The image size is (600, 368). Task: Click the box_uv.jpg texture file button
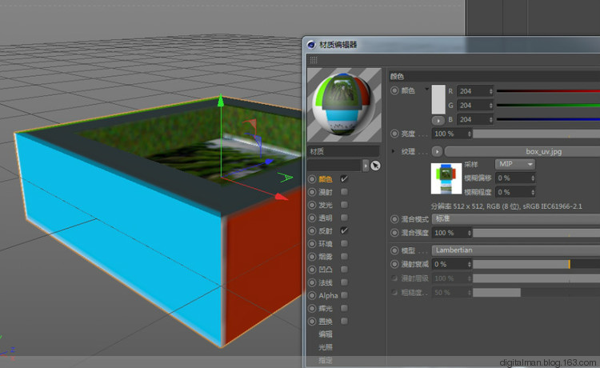point(520,150)
